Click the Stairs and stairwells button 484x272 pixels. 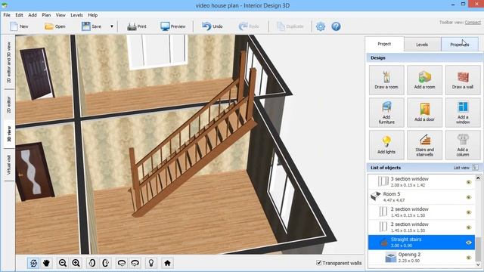[424, 145]
